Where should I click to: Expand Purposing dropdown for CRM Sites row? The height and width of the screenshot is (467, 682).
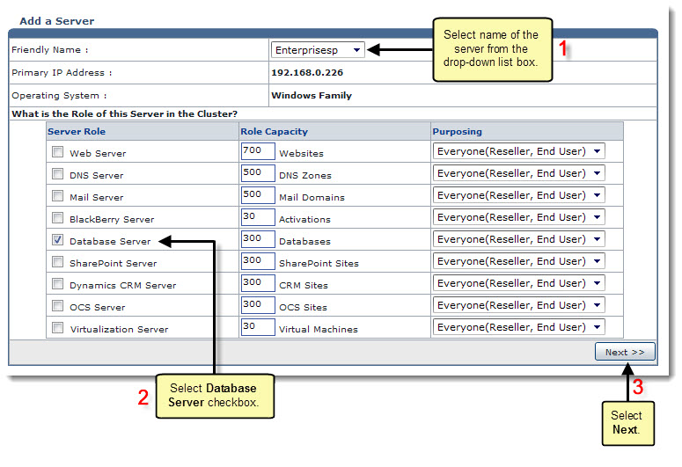tap(518, 283)
